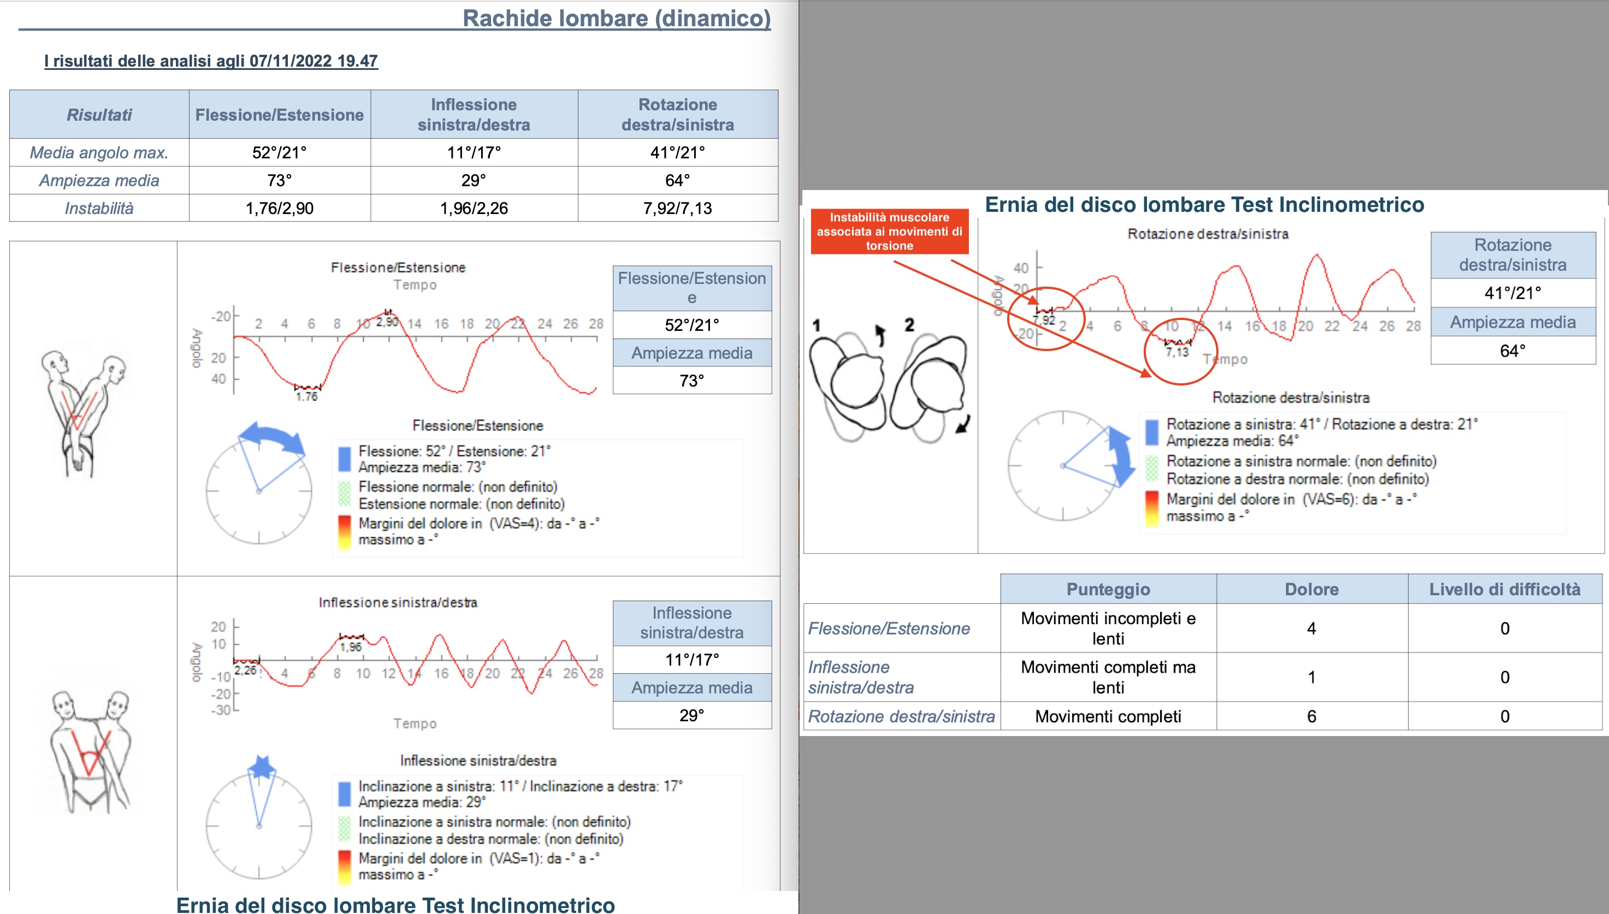Click the rotation circular dial gauge
The width and height of the screenshot is (1609, 914).
tap(1063, 466)
